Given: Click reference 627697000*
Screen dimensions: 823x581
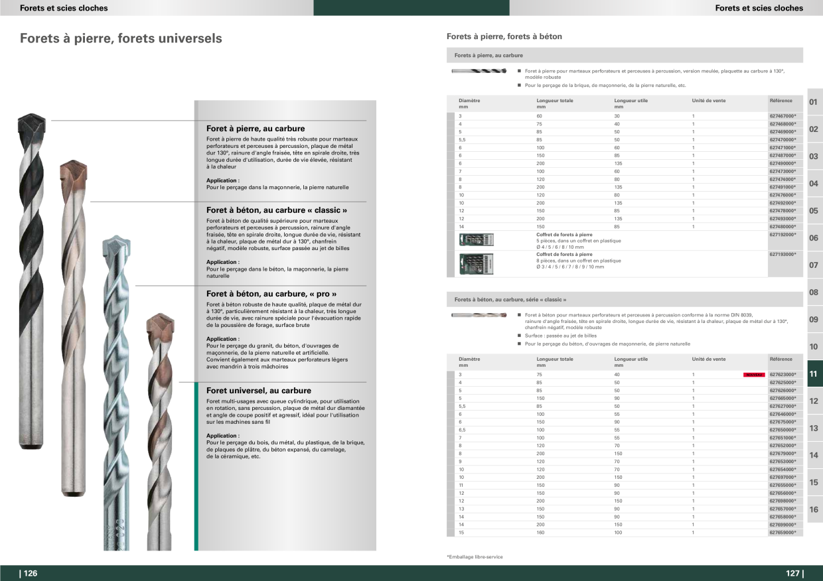Looking at the screenshot, I should 783,478.
